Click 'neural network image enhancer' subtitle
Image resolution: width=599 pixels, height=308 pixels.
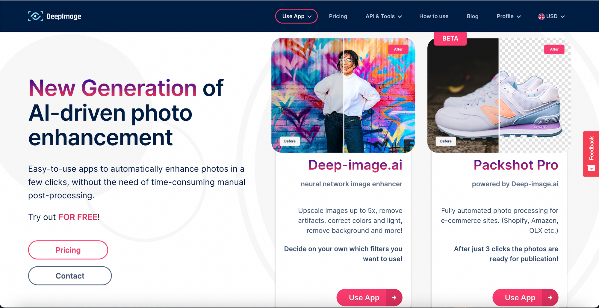[351, 184]
